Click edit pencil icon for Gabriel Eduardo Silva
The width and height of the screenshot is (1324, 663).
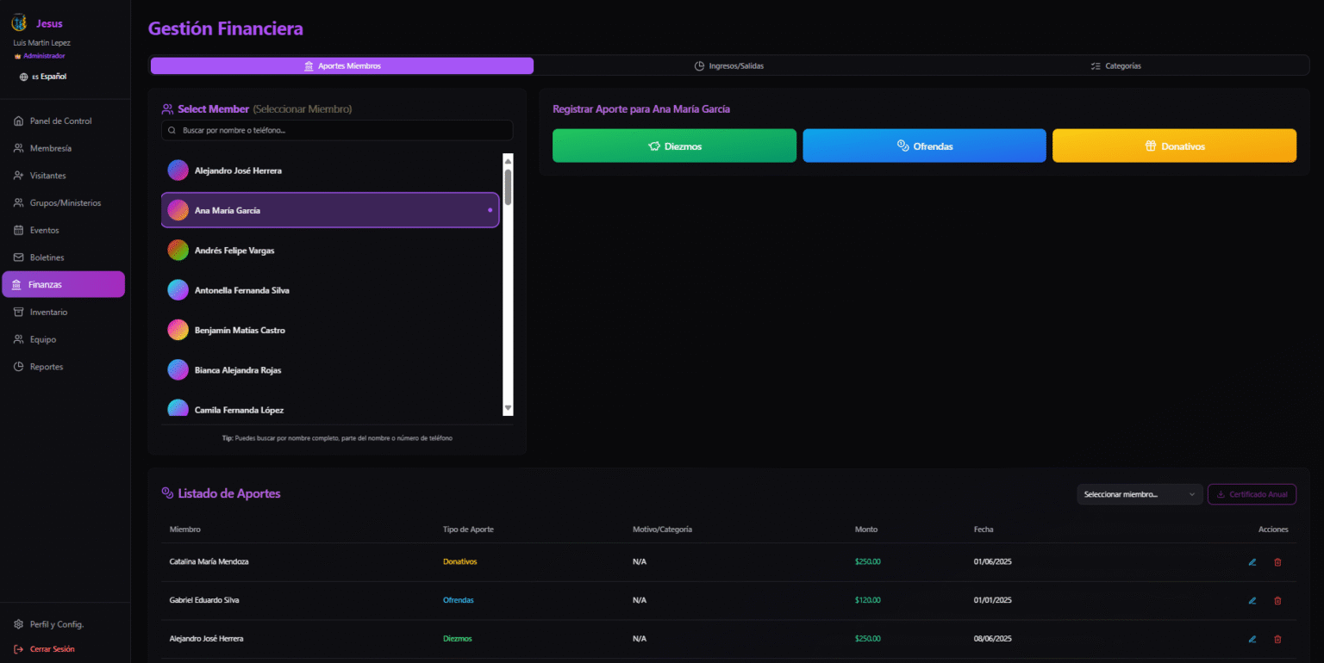click(x=1252, y=601)
